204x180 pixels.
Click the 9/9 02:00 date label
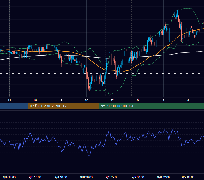pos(163,177)
